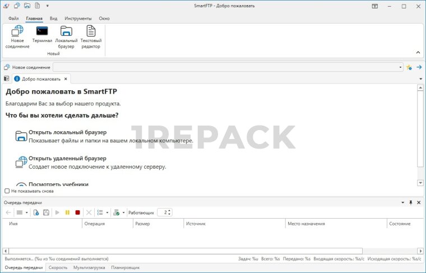Increase the Работающих worker count stepper
This screenshot has height=273, width=426.
pos(169,211)
